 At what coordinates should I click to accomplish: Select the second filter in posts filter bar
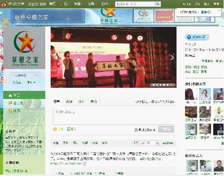65,143
